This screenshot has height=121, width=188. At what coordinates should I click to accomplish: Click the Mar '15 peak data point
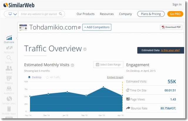tap(103, 87)
